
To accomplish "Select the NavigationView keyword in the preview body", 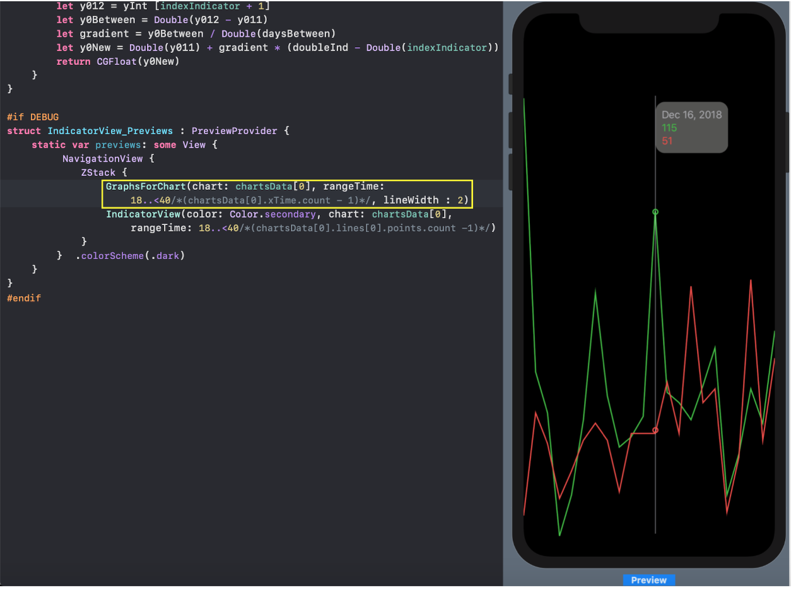I will click(x=102, y=158).
